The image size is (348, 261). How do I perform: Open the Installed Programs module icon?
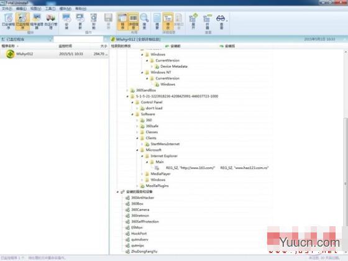[x=8, y=21]
